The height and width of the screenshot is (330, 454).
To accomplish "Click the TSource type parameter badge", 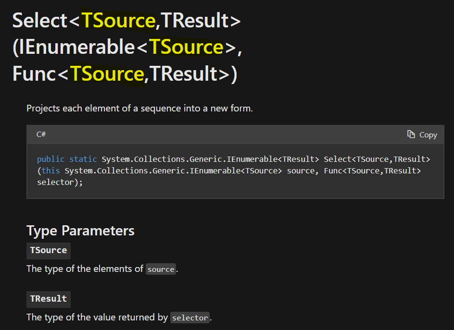I will [48, 250].
